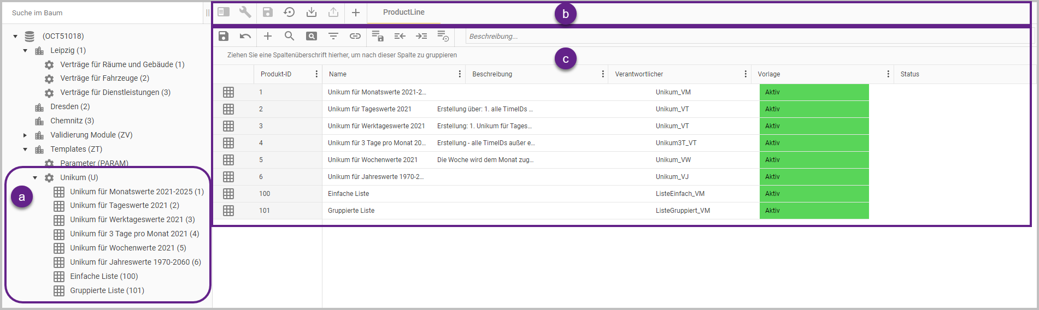
Task: Open the filter icon in grid toolbar
Action: [333, 36]
